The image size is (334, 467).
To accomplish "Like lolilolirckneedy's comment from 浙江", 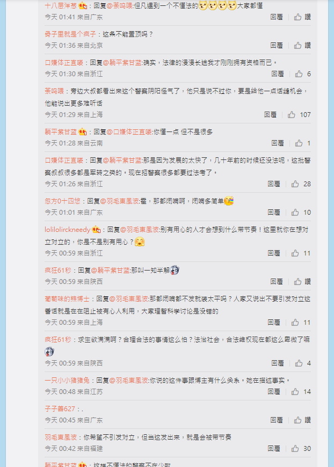I will pyautogui.click(x=295, y=253).
